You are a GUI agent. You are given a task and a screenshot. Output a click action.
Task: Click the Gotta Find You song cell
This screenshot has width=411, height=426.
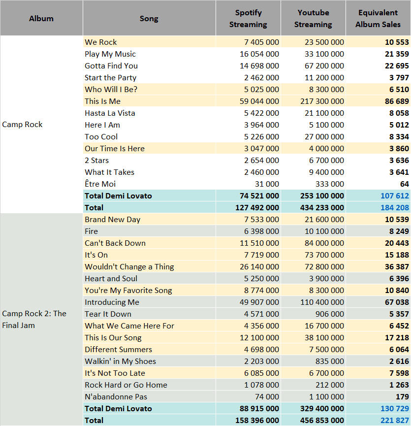coord(149,66)
